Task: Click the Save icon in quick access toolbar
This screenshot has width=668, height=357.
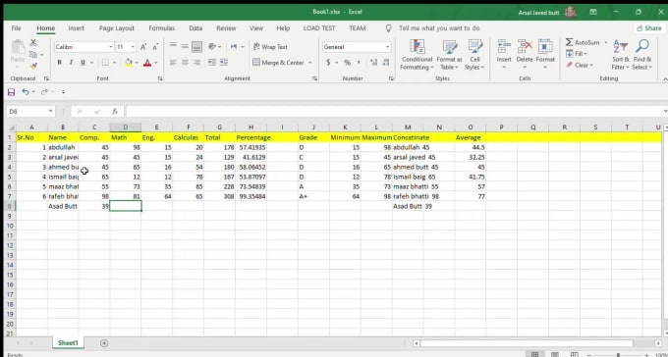Action: pyautogui.click(x=12, y=92)
